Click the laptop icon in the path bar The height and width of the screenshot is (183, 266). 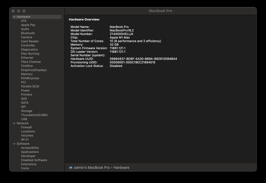[x=71, y=168]
